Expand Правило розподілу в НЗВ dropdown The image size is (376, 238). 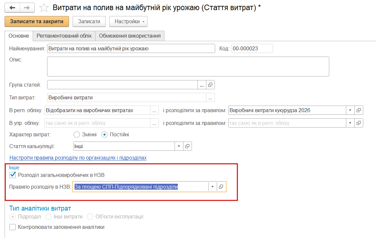click(x=213, y=187)
